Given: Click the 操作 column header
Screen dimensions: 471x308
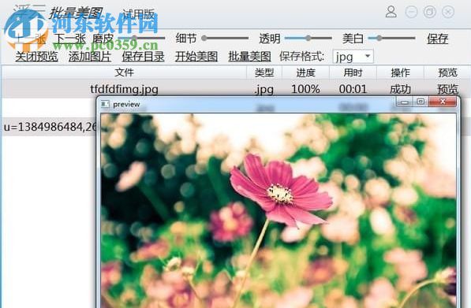Looking at the screenshot, I should pos(400,72).
